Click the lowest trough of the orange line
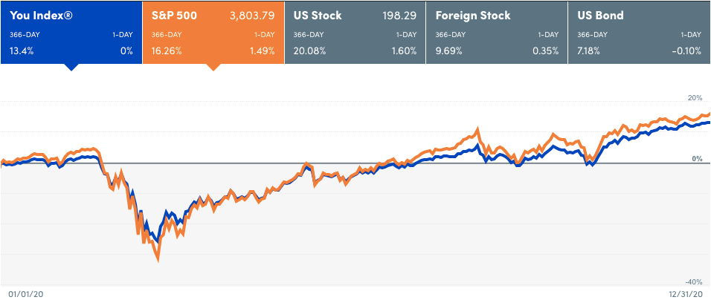711x300 pixels. click(158, 259)
